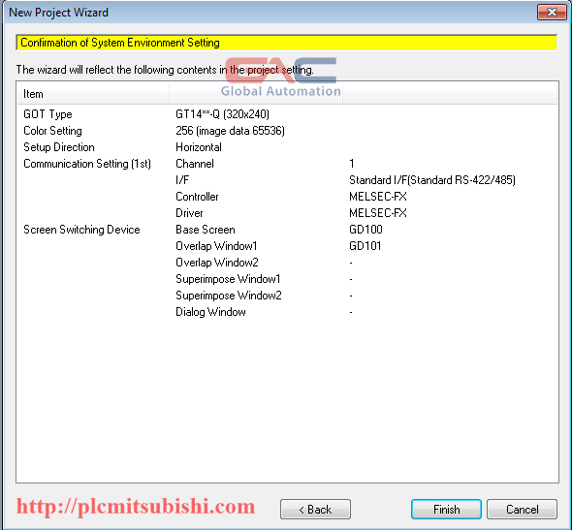Cancel the New Project Wizard
The height and width of the screenshot is (530, 572).
[522, 509]
